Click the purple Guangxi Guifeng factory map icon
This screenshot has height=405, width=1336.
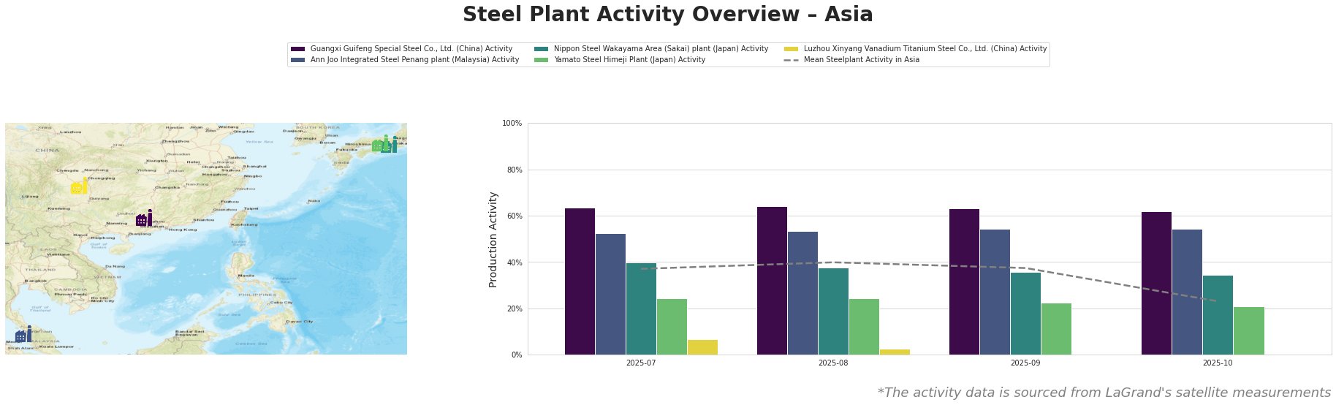point(144,219)
